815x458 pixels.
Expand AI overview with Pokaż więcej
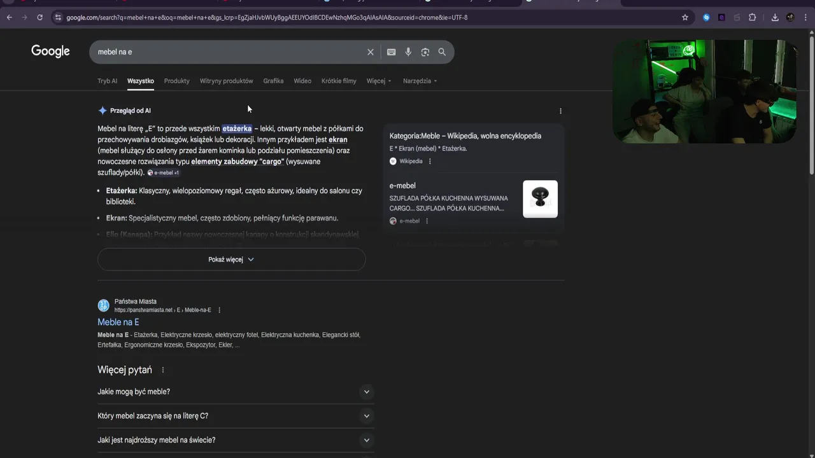coord(231,260)
